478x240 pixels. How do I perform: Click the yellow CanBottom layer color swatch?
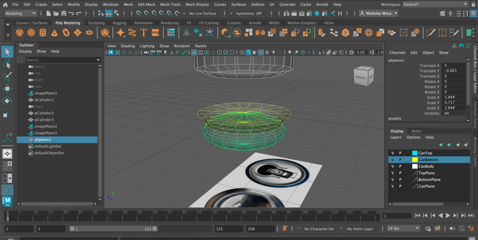415,160
